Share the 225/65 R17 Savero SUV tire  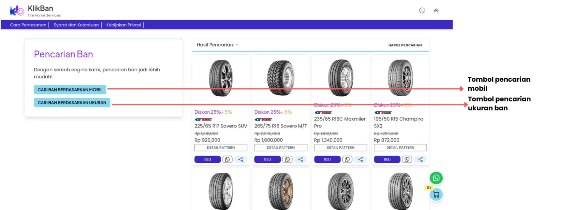point(240,159)
